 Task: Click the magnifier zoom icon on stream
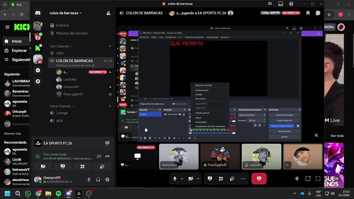(316, 135)
